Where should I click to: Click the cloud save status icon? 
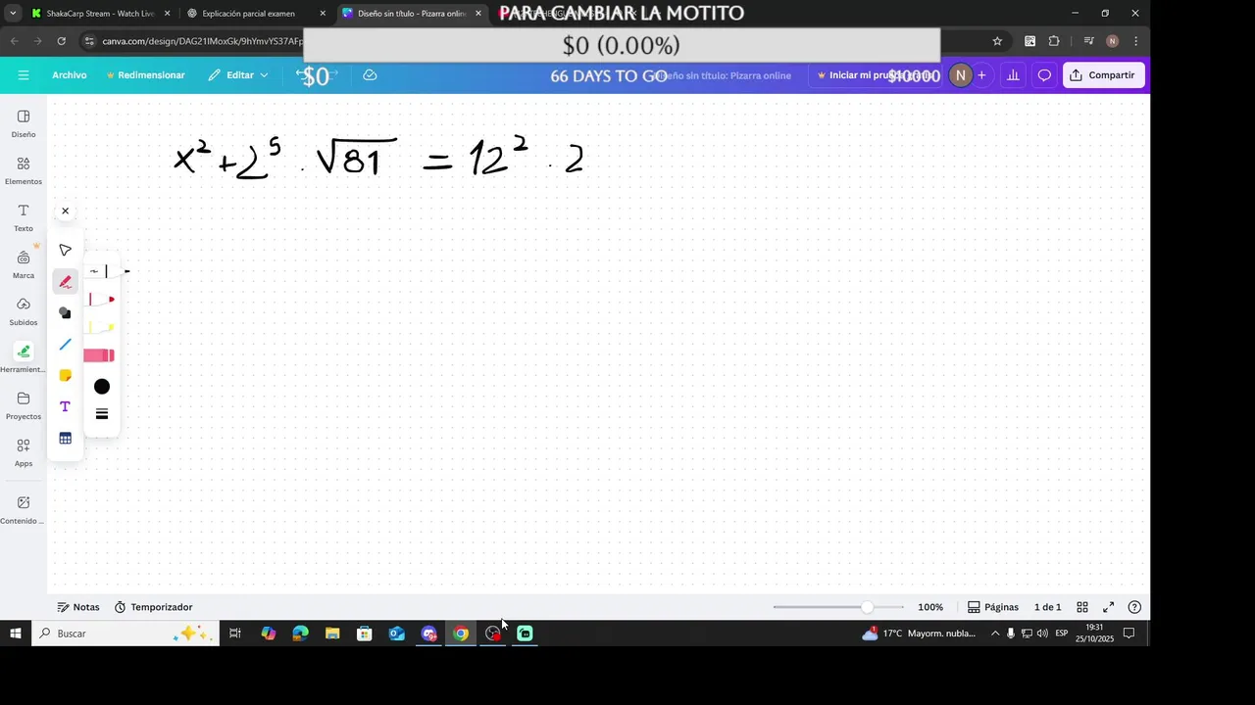tap(370, 75)
